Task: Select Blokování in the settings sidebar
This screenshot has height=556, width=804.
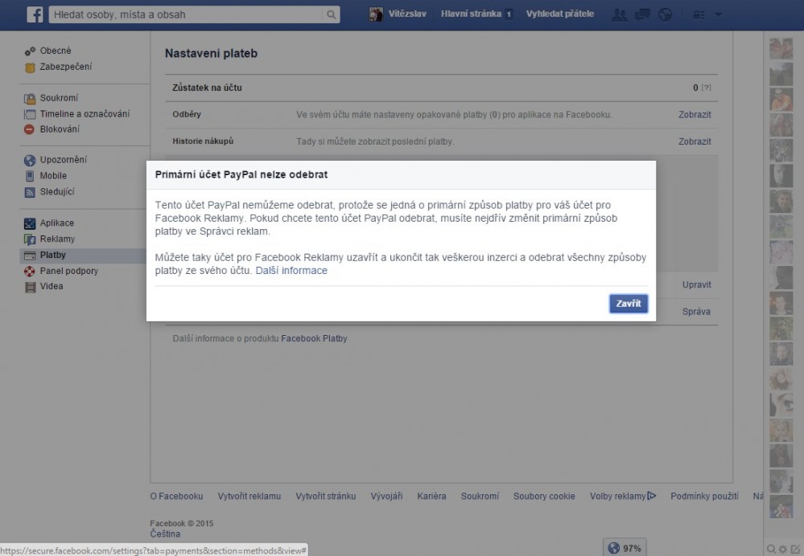Action: point(59,129)
